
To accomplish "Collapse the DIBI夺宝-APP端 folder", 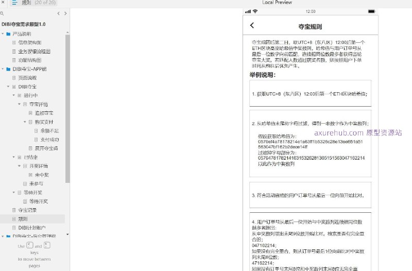I will pos(3,69).
